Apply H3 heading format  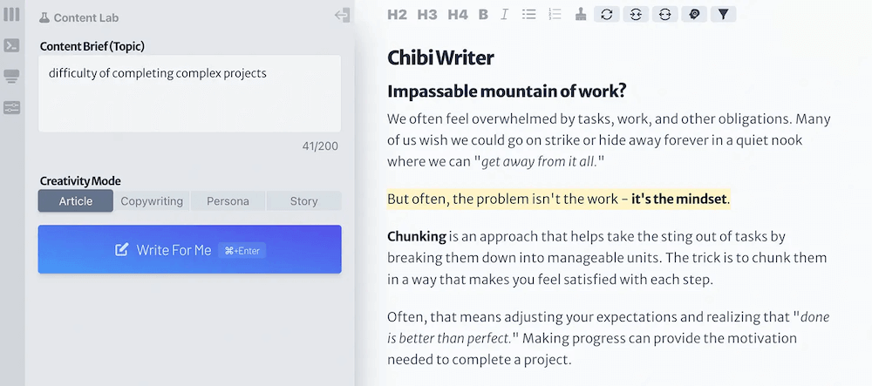427,14
